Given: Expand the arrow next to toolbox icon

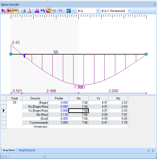Looking at the screenshot, I should [73, 11].
